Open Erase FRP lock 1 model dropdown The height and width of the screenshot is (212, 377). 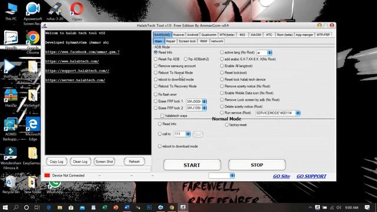[x=204, y=101]
